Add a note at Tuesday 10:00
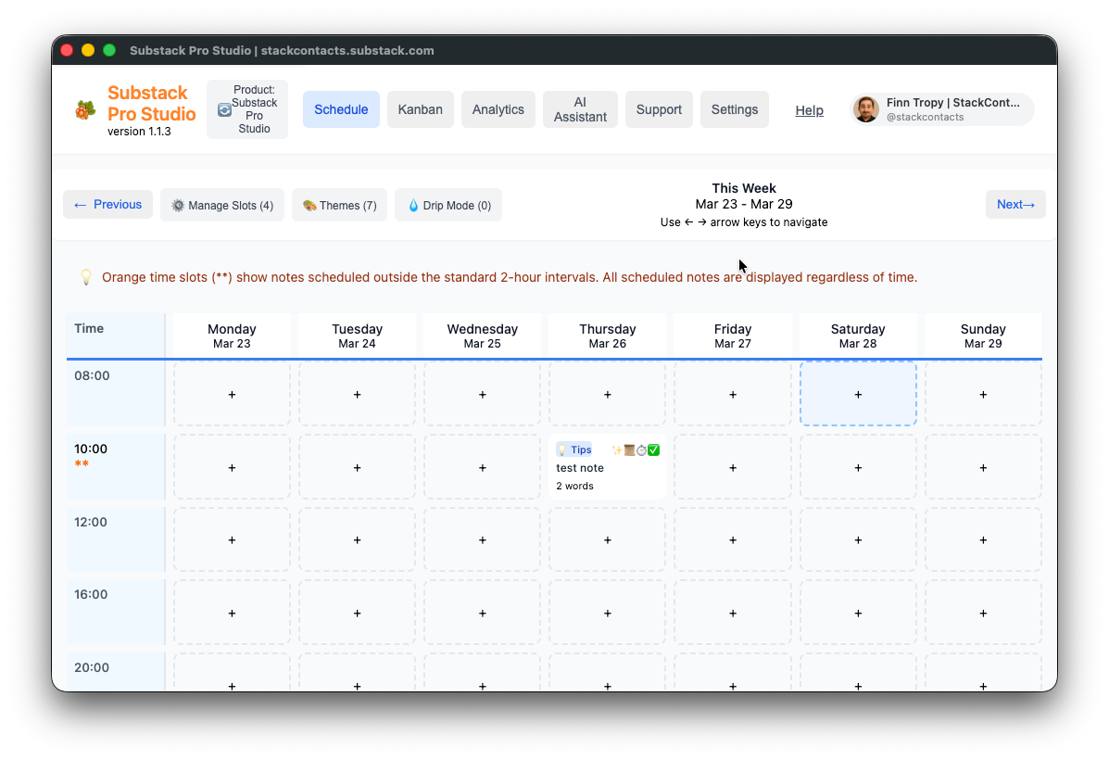Image resolution: width=1109 pixels, height=760 pixels. point(358,468)
